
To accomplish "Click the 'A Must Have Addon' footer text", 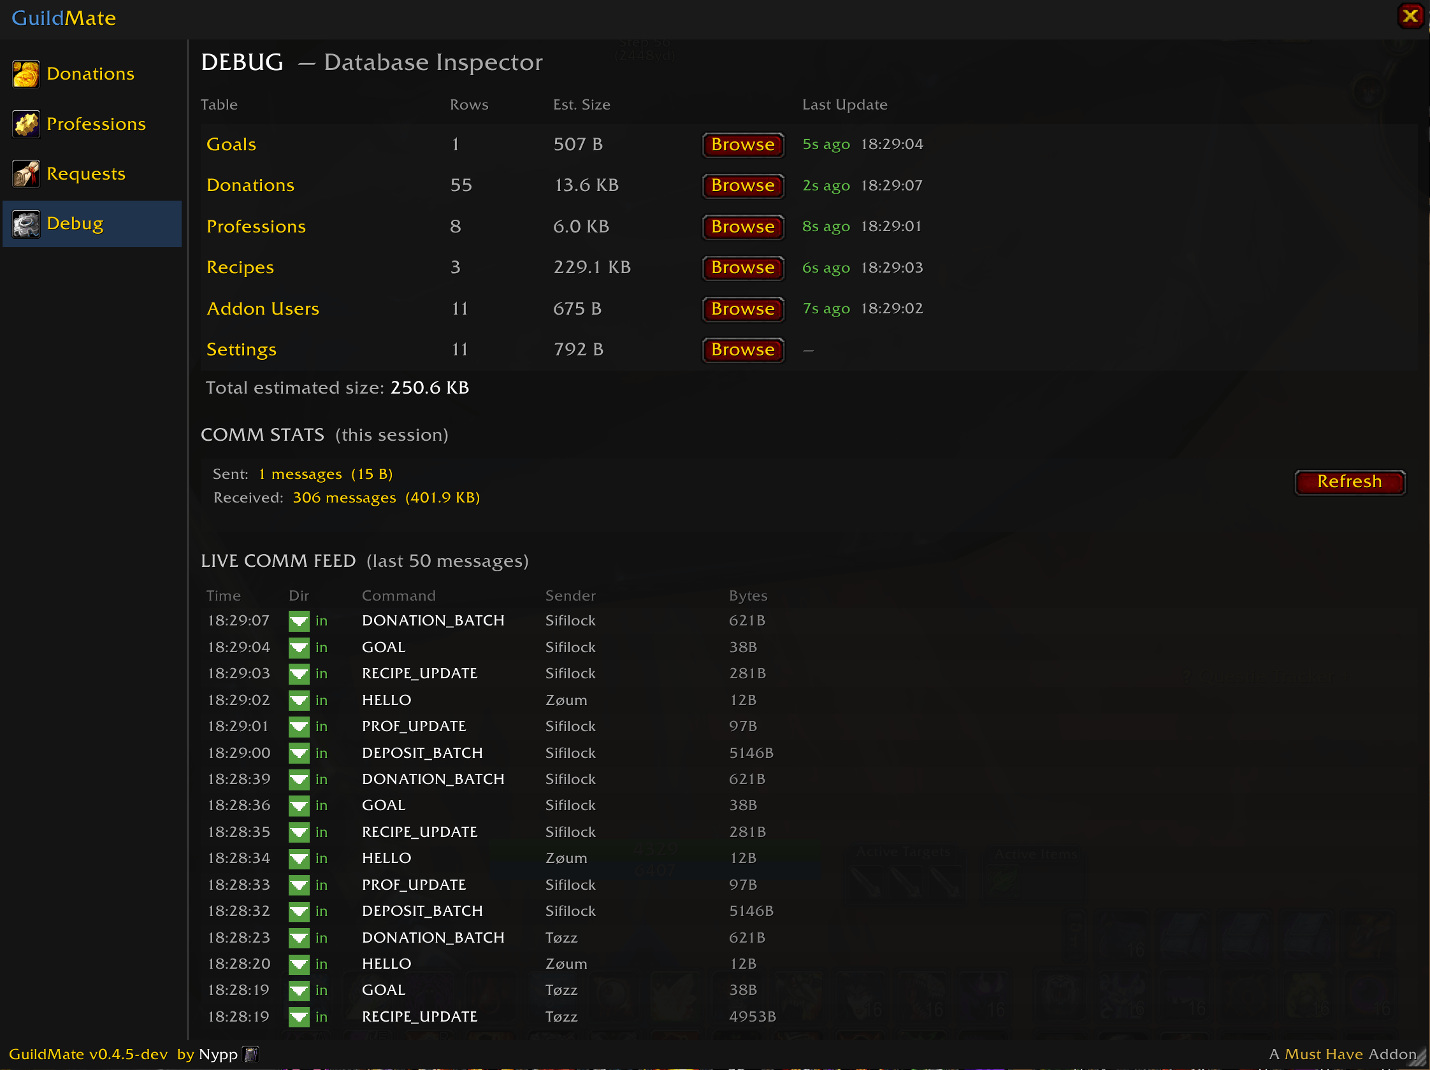I will [1343, 1055].
